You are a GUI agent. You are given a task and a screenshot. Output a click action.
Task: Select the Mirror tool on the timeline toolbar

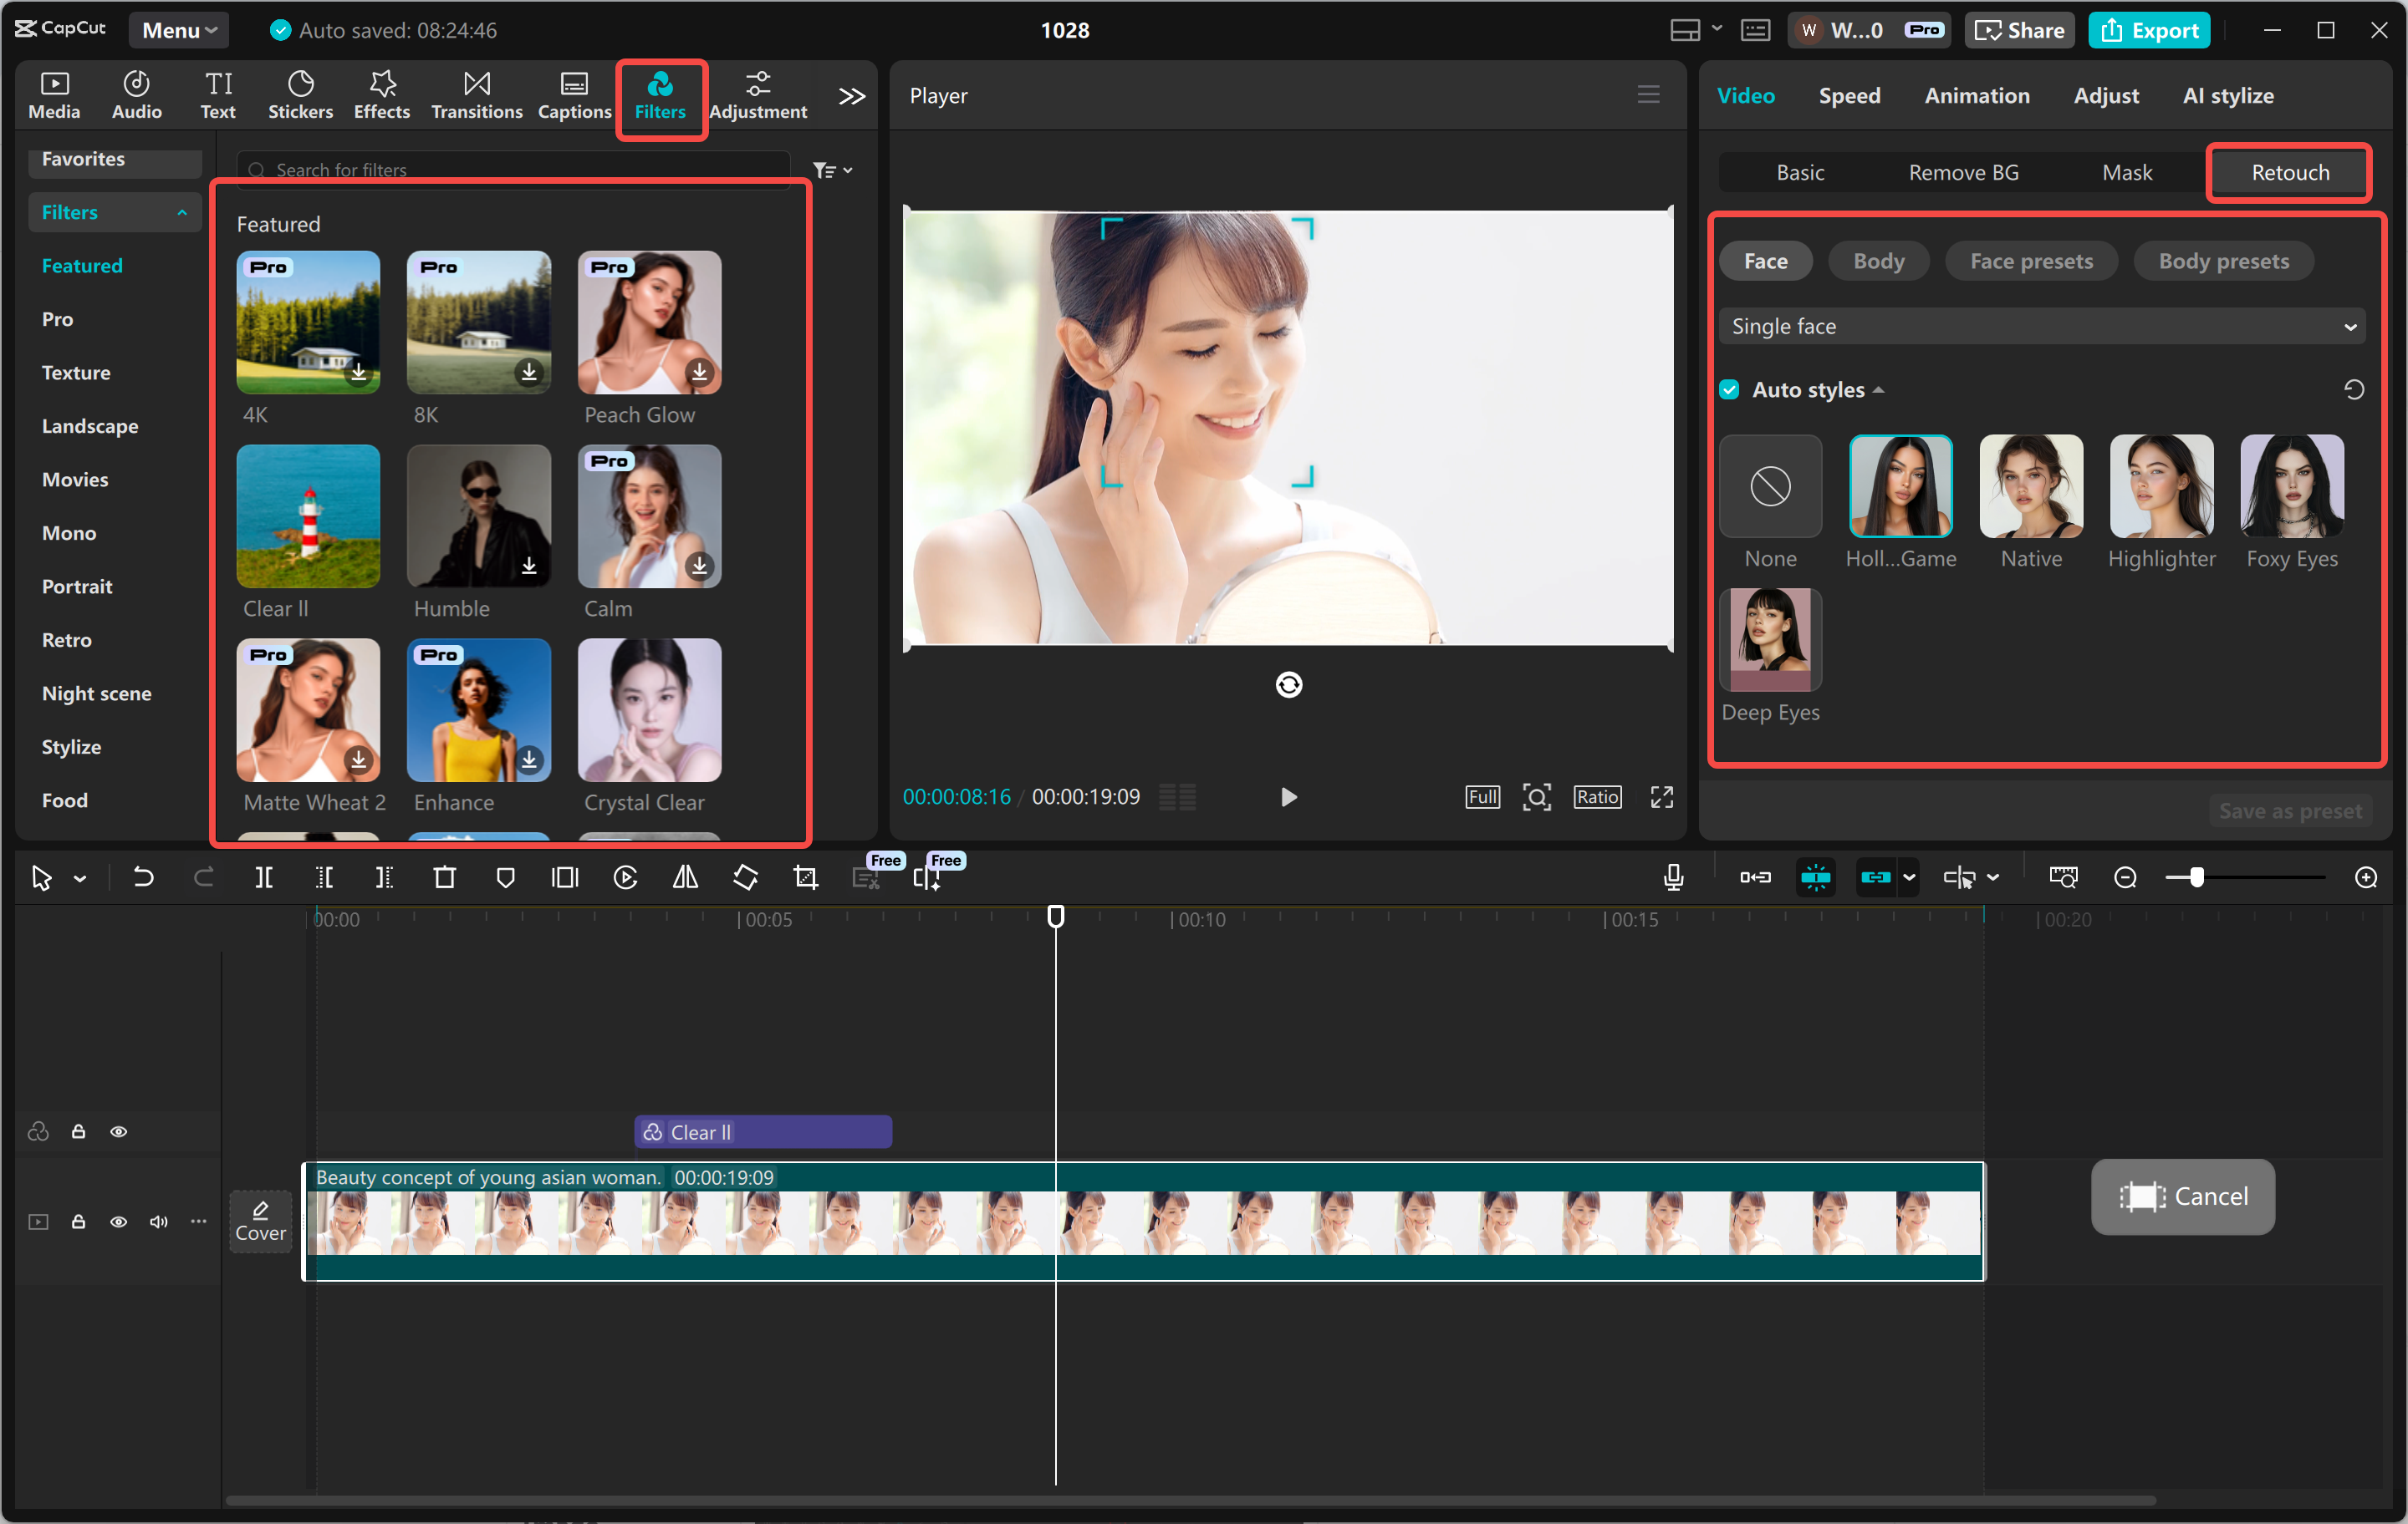click(685, 877)
